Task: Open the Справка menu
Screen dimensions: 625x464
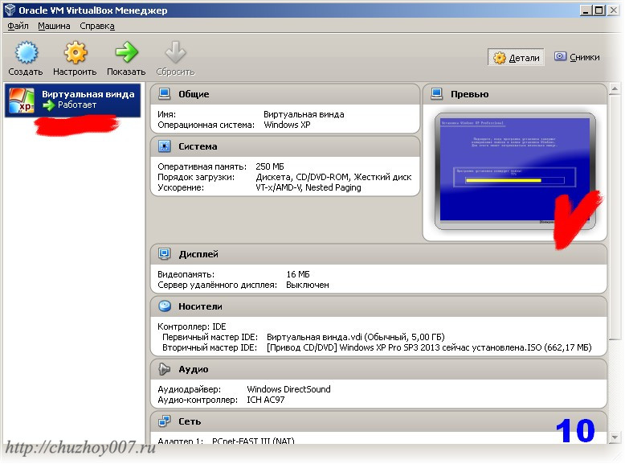Action: tap(97, 26)
